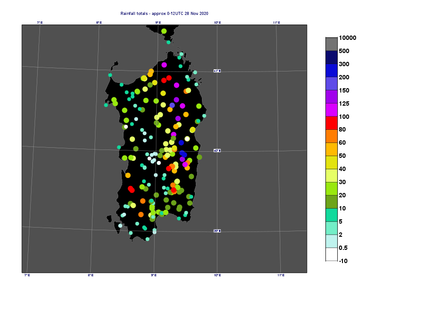Click the '300' legend label
The height and width of the screenshot is (310, 438).
pyautogui.click(x=344, y=64)
